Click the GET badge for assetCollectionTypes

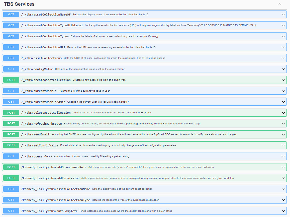[11, 36]
